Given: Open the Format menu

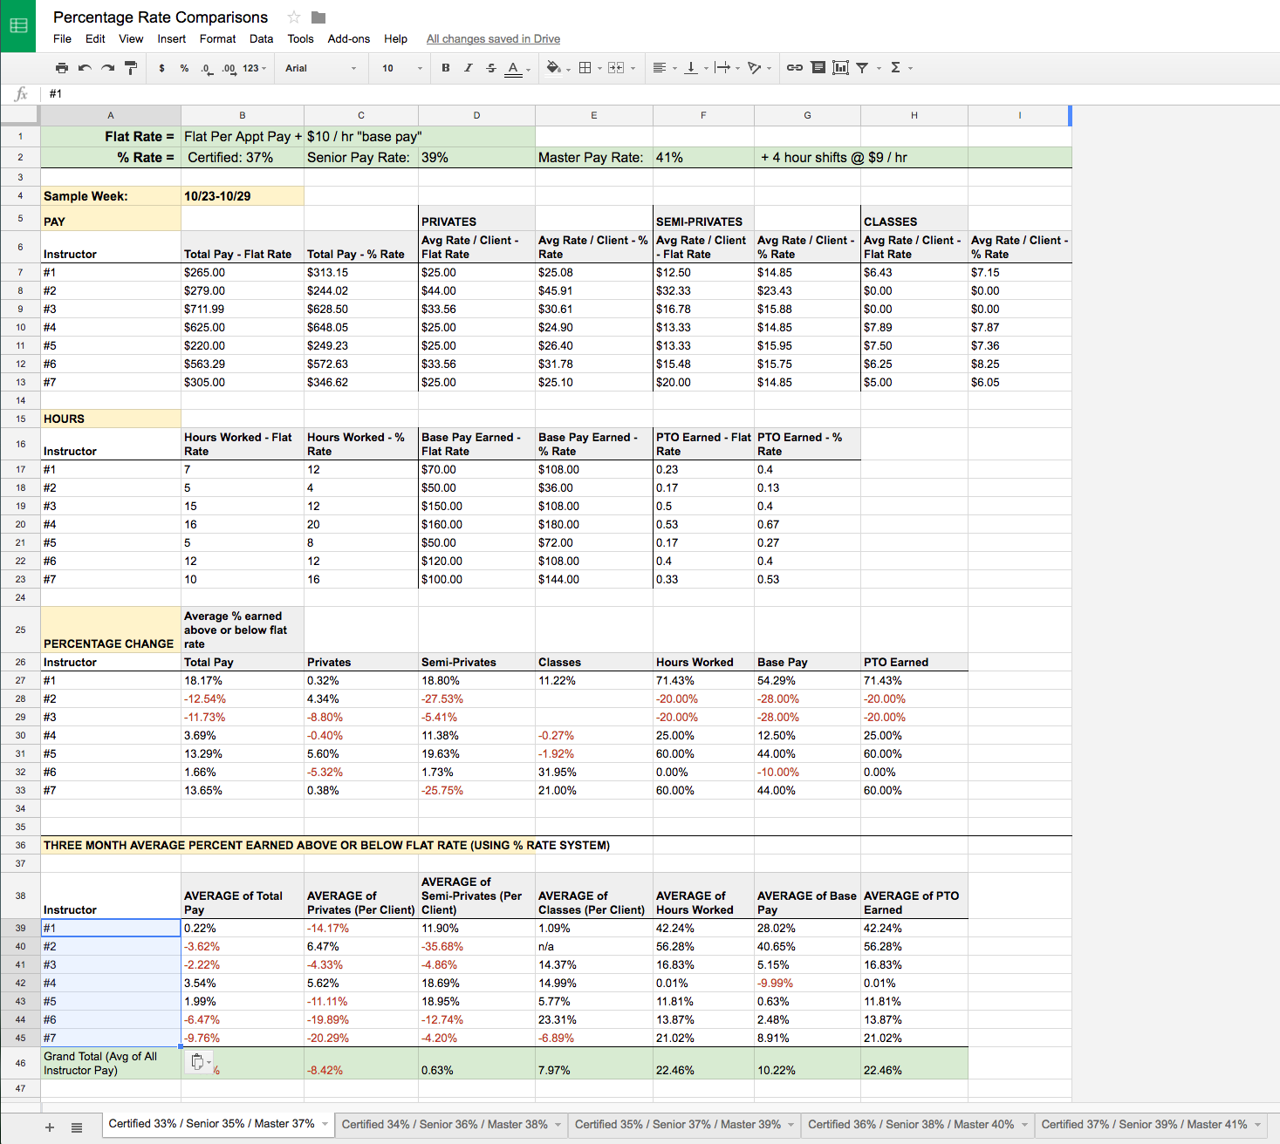Looking at the screenshot, I should click(217, 39).
